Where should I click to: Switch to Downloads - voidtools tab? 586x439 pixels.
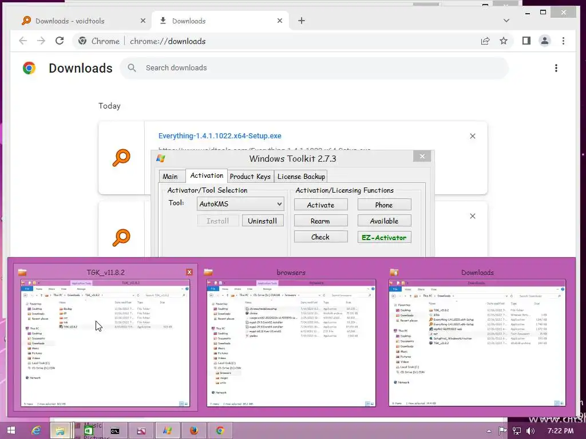83,21
